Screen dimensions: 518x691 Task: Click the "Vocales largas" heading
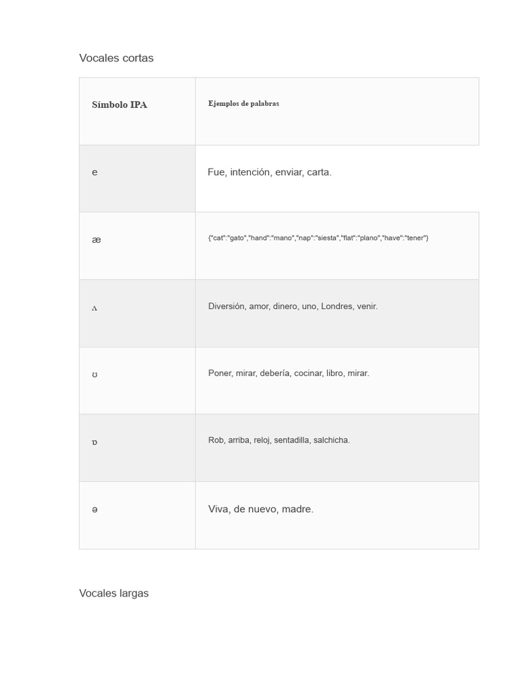tap(114, 593)
